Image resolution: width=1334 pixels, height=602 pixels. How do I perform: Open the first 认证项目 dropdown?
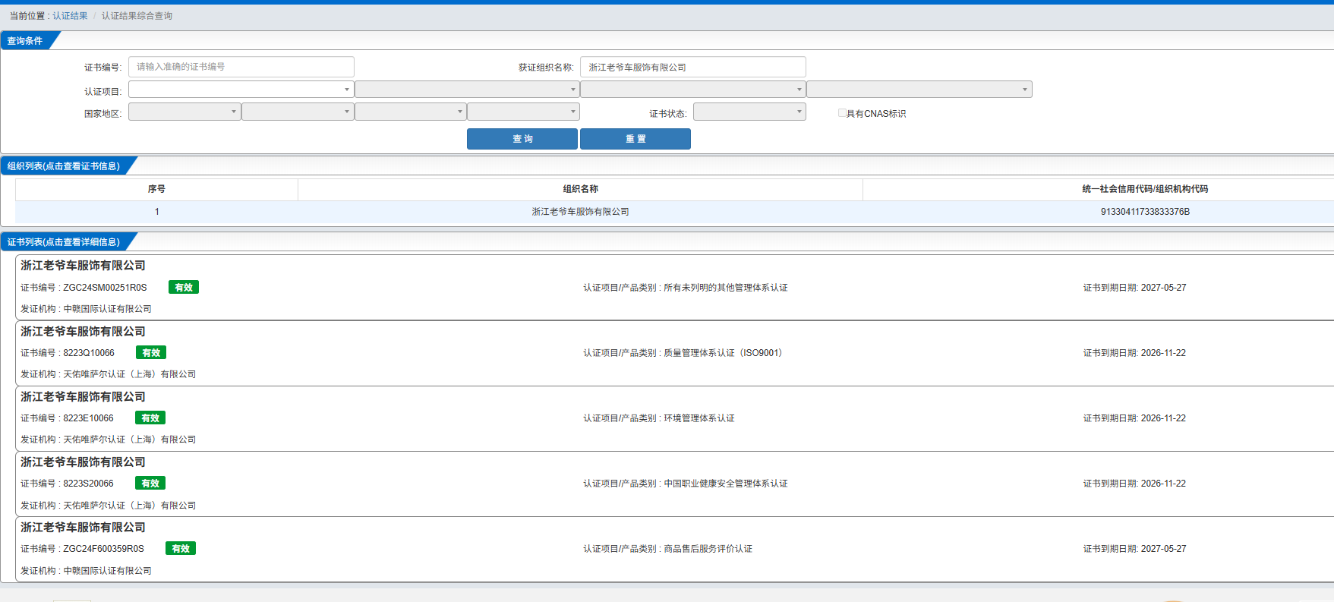241,90
